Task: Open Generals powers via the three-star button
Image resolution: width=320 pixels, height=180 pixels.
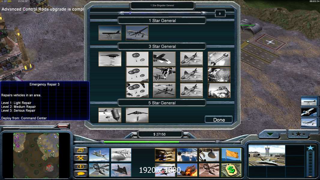Action: (x=298, y=134)
